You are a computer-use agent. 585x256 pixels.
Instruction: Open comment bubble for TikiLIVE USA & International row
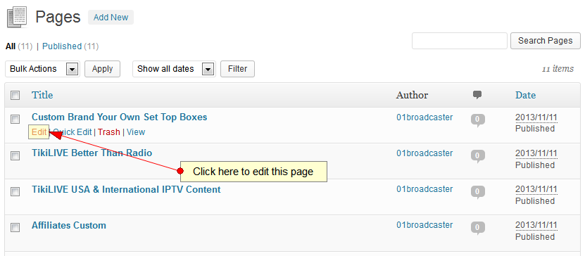(x=478, y=192)
